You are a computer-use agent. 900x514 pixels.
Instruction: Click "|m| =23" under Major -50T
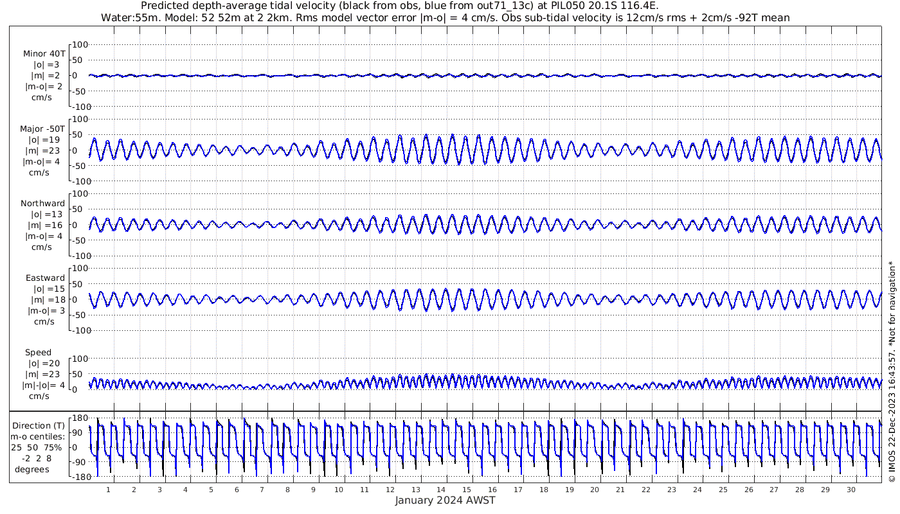pos(44,151)
